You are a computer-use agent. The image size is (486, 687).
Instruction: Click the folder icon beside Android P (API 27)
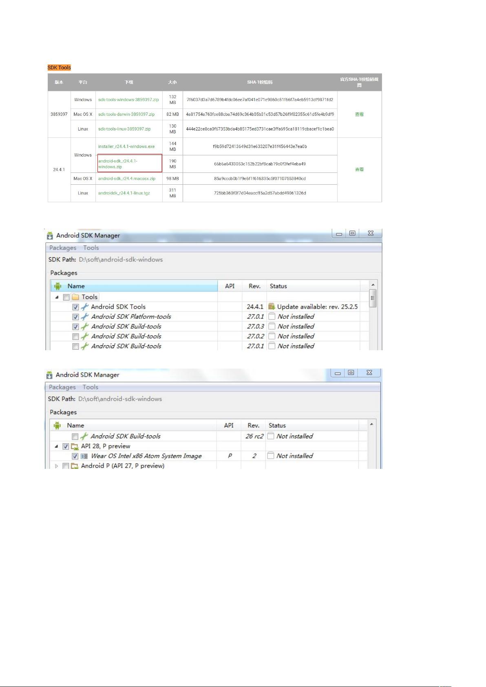75,466
